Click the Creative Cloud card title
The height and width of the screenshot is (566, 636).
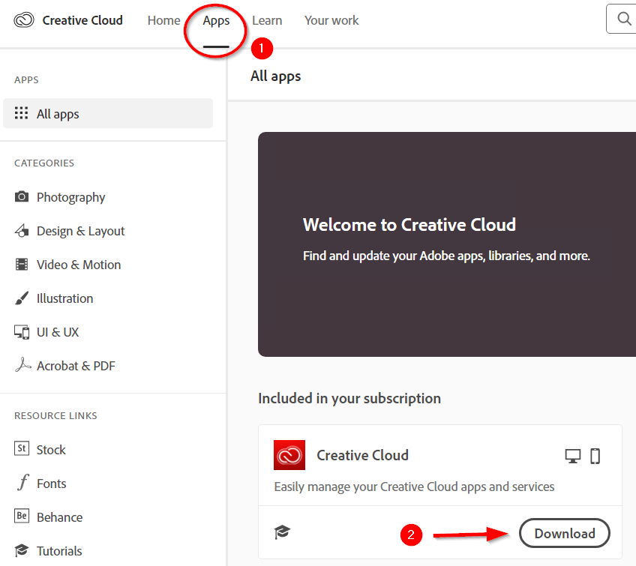tap(362, 455)
